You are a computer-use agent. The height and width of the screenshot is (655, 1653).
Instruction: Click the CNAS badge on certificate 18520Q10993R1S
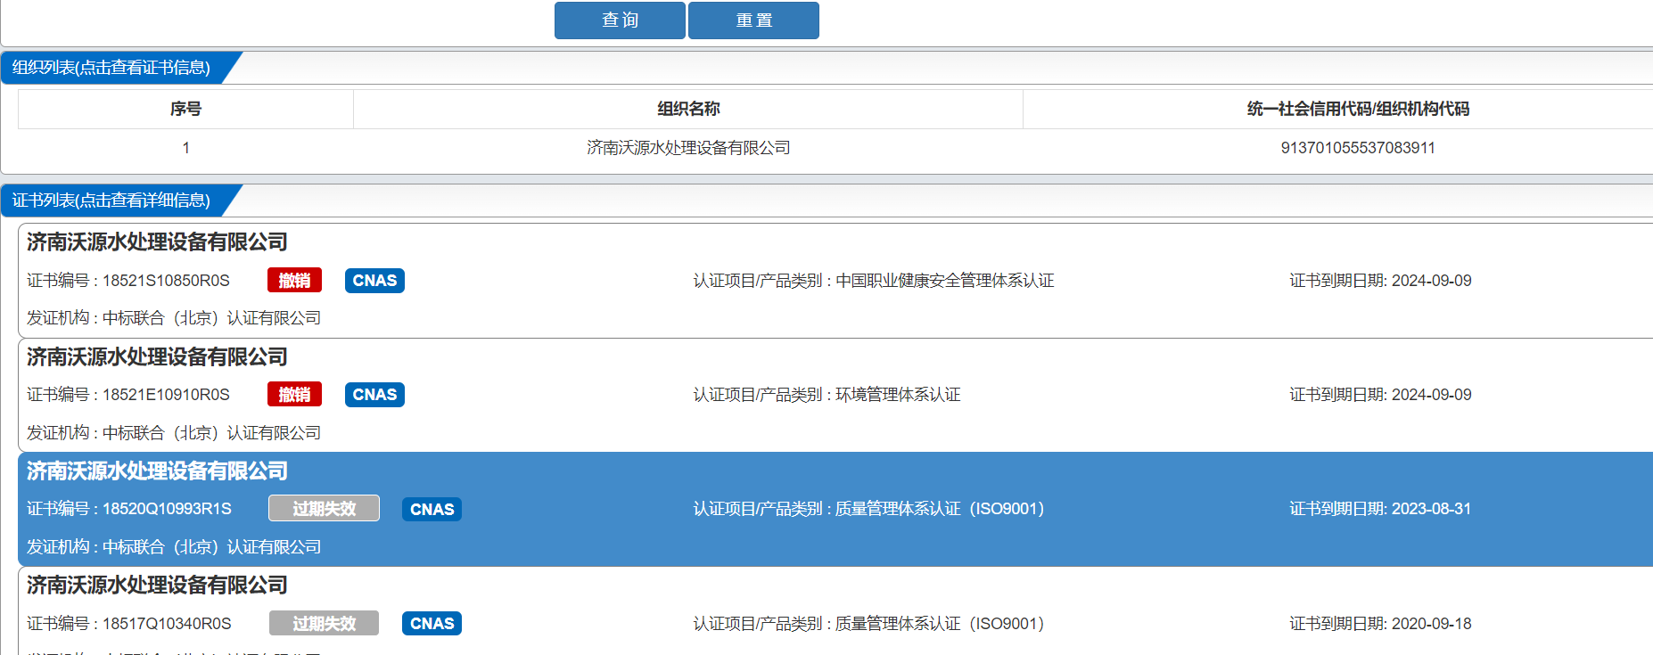point(432,509)
